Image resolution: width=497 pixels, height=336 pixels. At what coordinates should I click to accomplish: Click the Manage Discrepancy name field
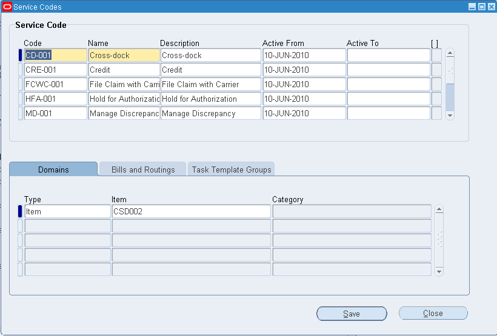pos(124,113)
